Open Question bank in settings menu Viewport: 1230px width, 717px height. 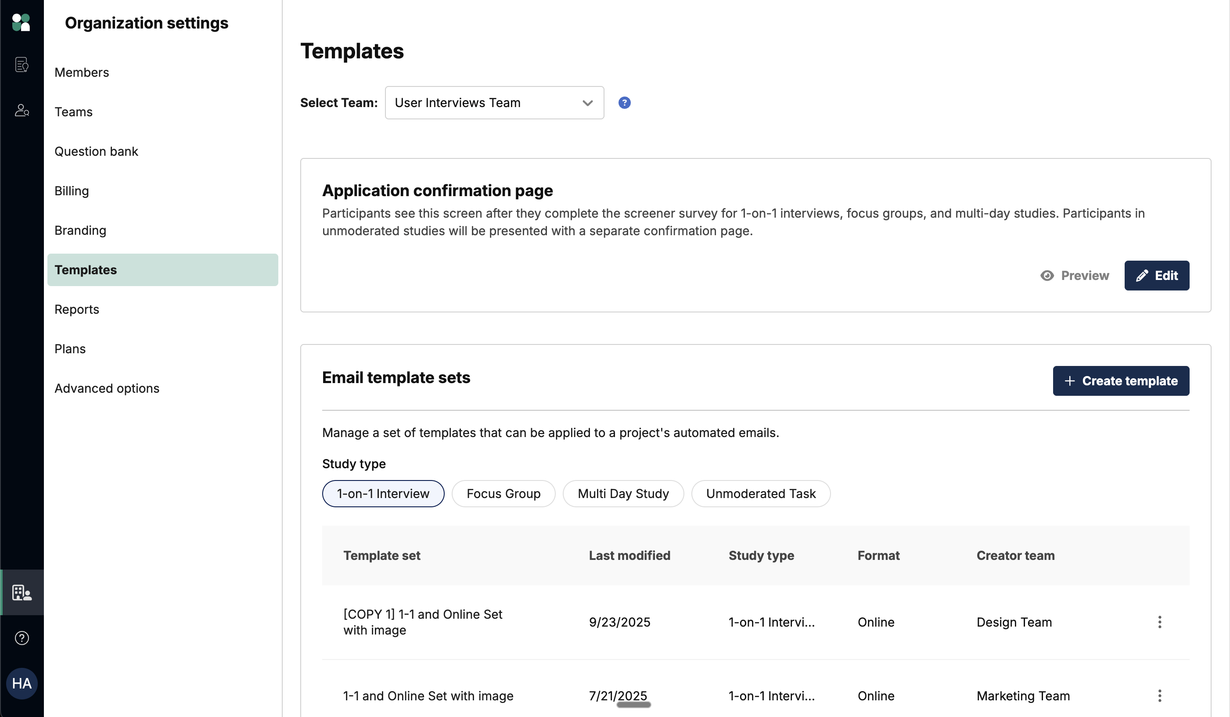pos(96,151)
